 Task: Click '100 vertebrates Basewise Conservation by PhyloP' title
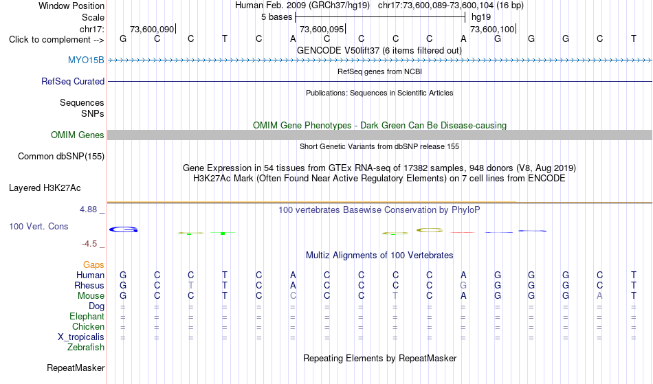pyautogui.click(x=379, y=210)
